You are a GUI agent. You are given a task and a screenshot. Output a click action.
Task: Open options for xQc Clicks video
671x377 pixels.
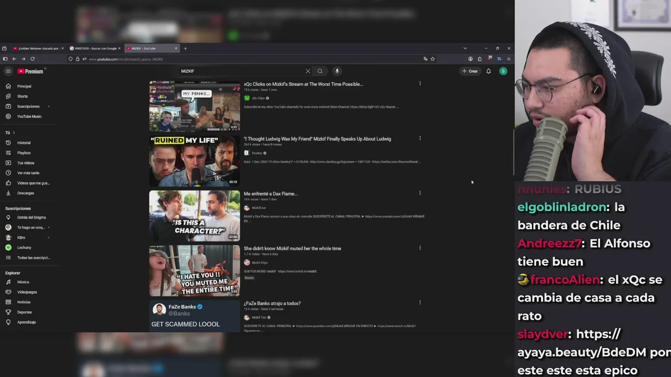420,83
